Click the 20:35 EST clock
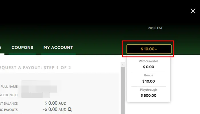Image resolution: width=200 pixels, height=114 pixels. 155,28
